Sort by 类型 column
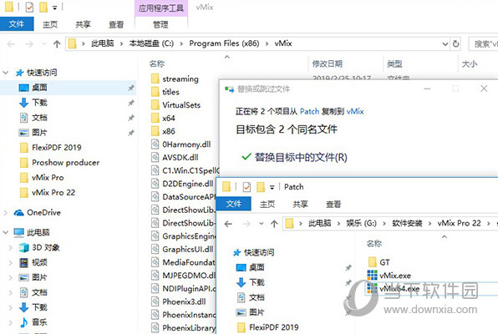Image resolution: width=498 pixels, height=334 pixels. (394, 63)
